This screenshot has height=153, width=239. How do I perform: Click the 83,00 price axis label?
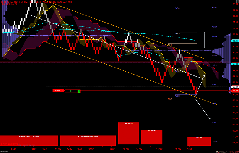(x=236, y=4)
